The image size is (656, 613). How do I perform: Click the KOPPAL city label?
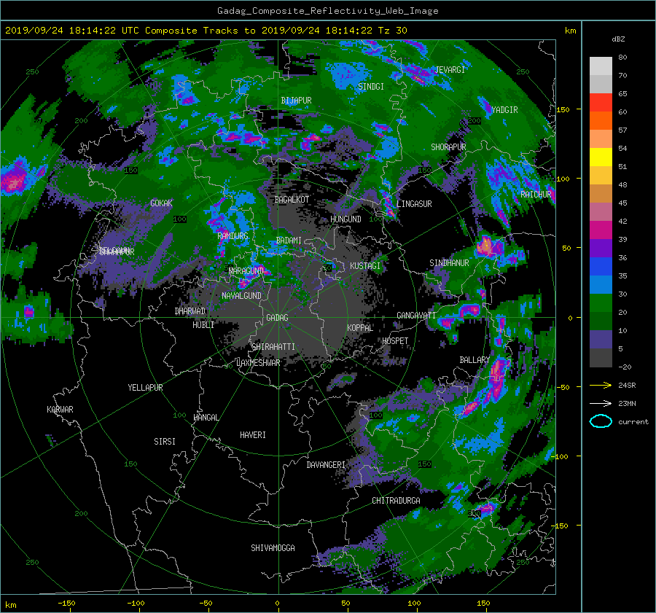pyautogui.click(x=360, y=328)
